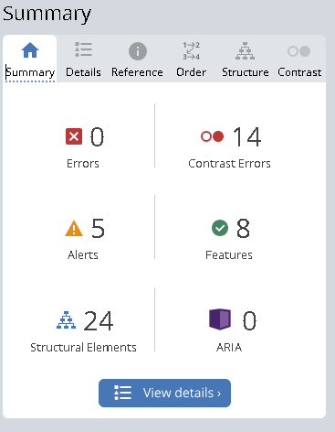This screenshot has width=335, height=432.
Task: Switch to the Details tab label
Action: coord(83,72)
